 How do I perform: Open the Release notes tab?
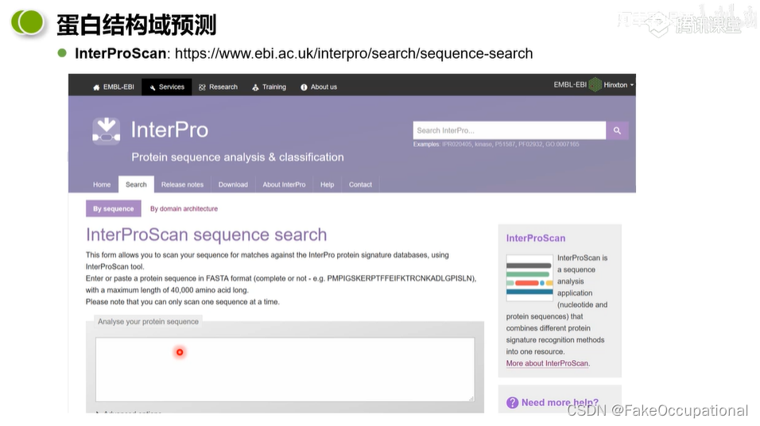click(x=182, y=184)
